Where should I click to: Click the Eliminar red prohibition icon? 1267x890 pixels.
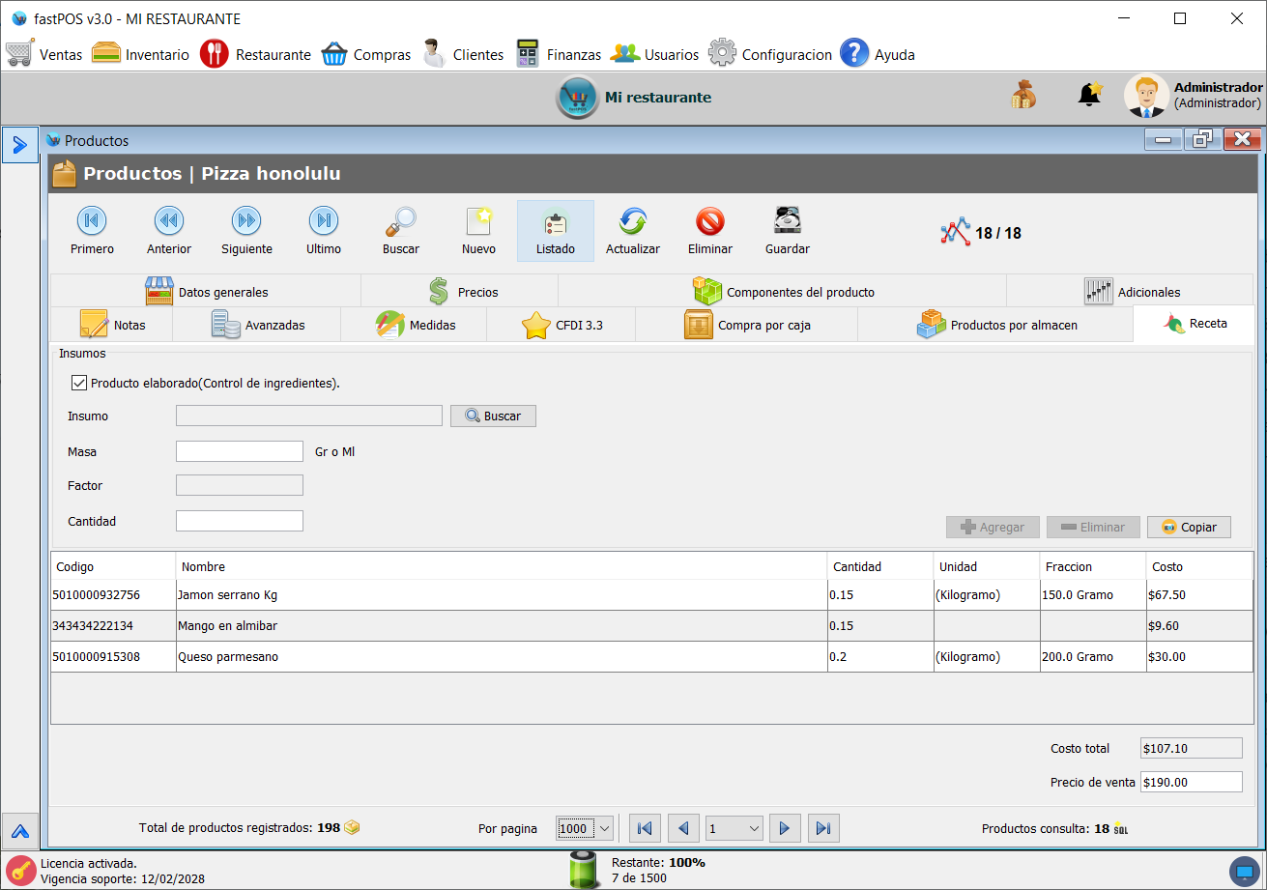pyautogui.click(x=709, y=222)
